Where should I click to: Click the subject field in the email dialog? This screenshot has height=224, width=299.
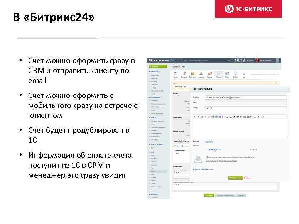pyautogui.click(x=245, y=108)
